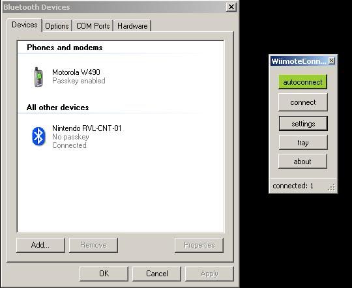Select the Motorola W490 phone icon
Screen dimensions: 352x288
(38, 77)
